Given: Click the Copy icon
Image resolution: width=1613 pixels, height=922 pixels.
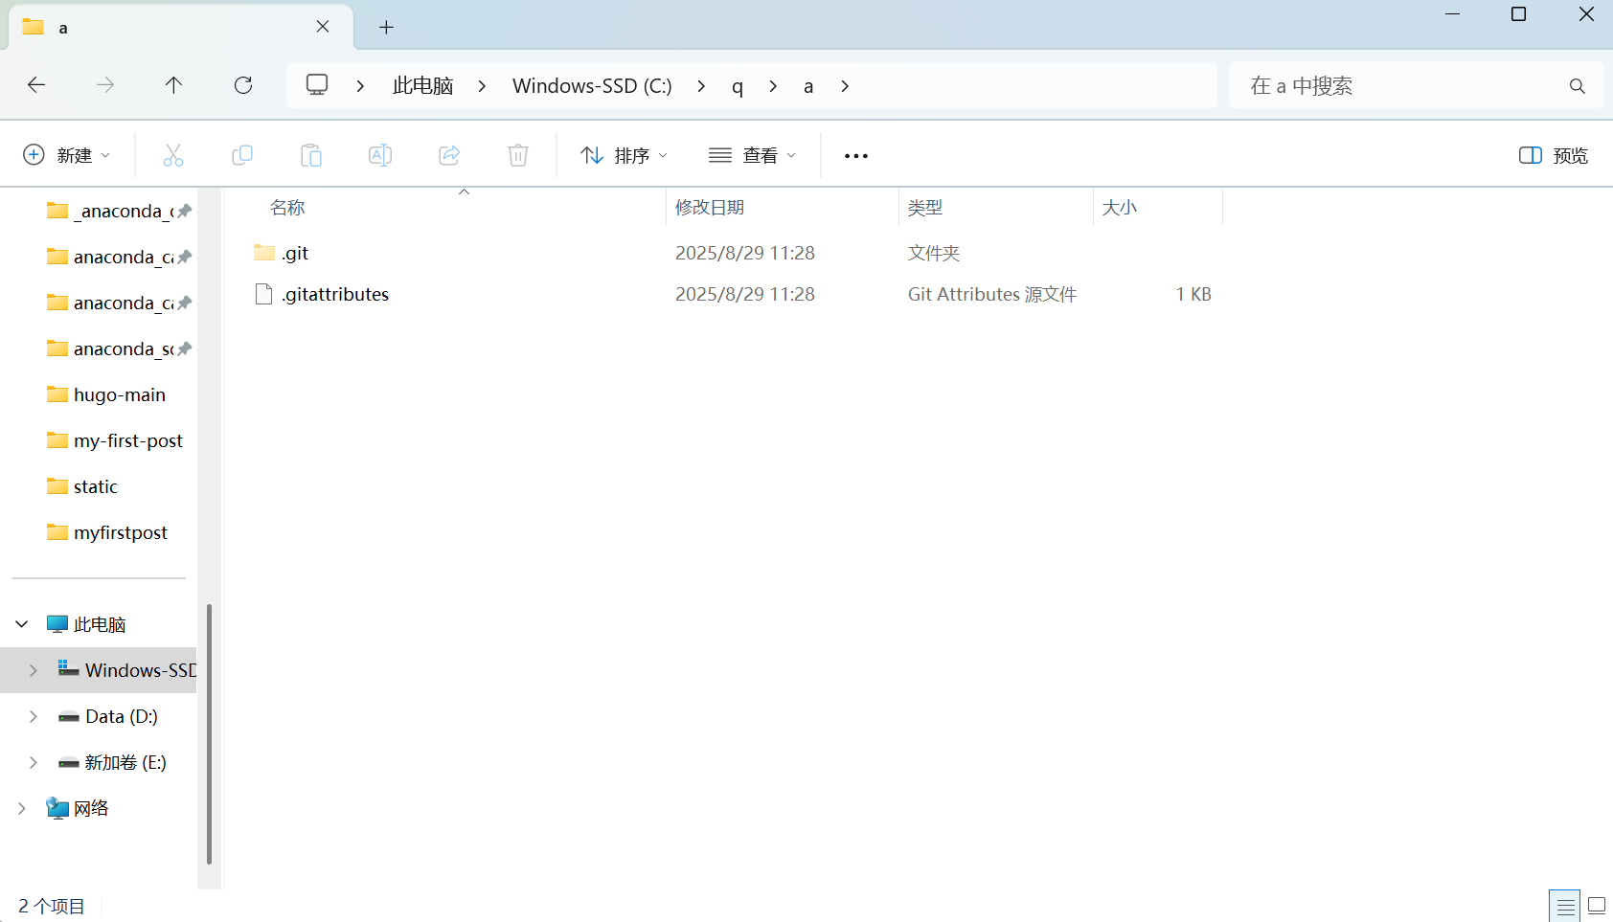Looking at the screenshot, I should click(242, 154).
